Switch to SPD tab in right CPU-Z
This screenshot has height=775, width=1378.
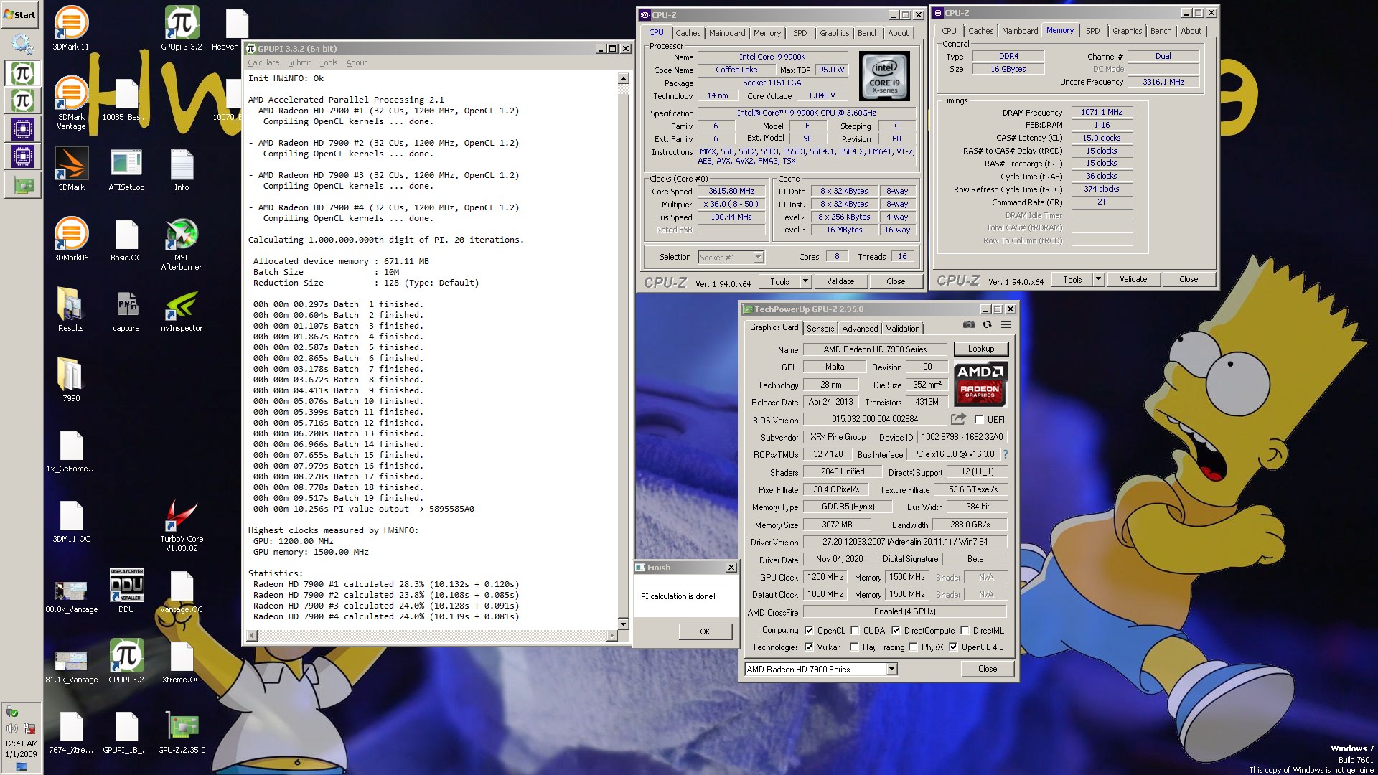[1092, 31]
